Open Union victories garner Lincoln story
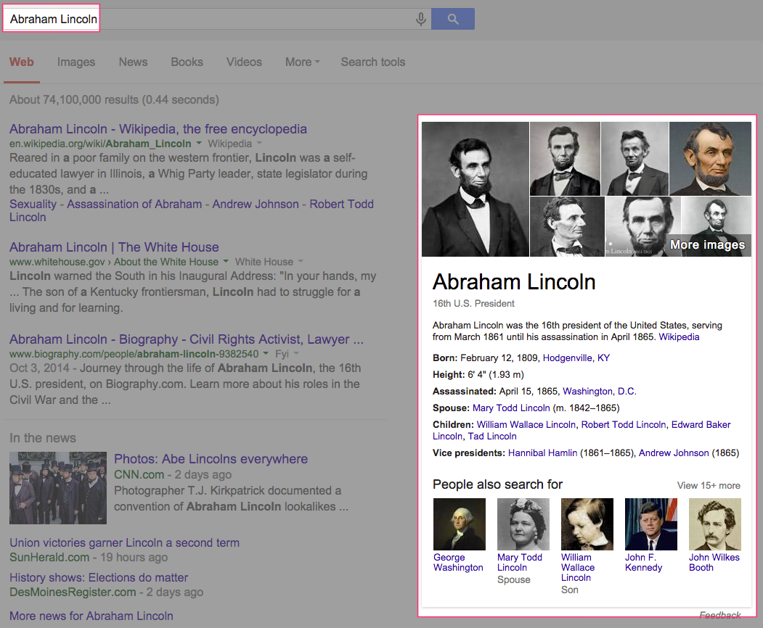The image size is (763, 628). pyautogui.click(x=124, y=542)
